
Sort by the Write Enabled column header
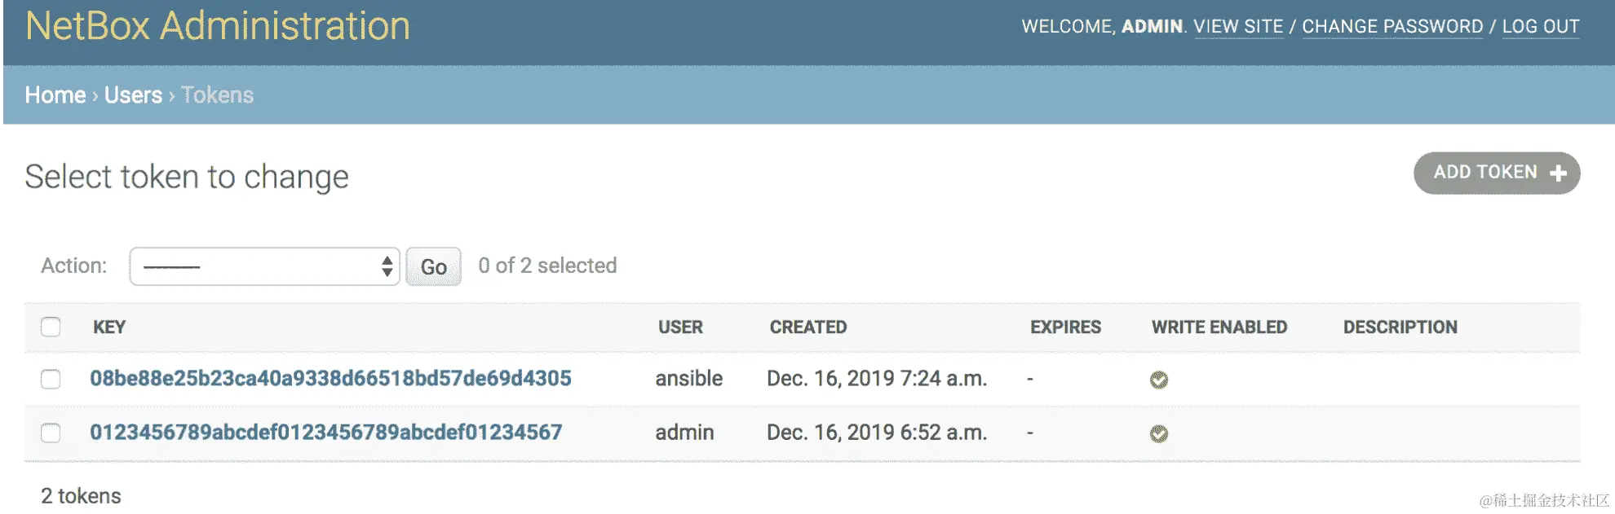click(1219, 327)
